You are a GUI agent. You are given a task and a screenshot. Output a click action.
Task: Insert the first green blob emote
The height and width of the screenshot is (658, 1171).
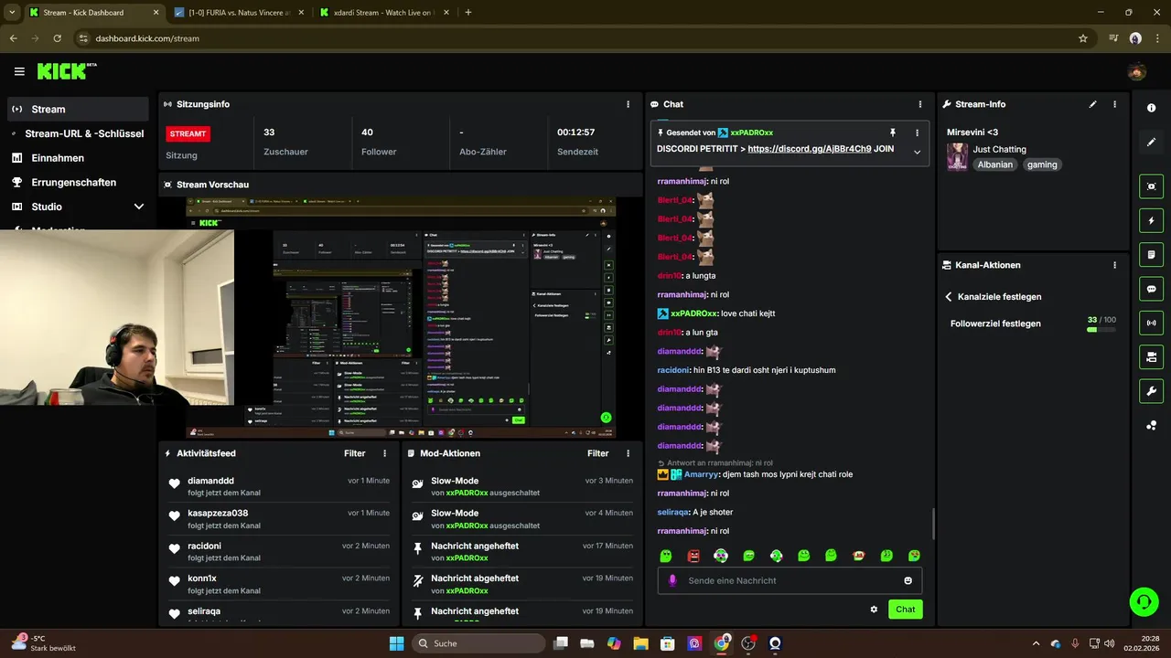666,556
